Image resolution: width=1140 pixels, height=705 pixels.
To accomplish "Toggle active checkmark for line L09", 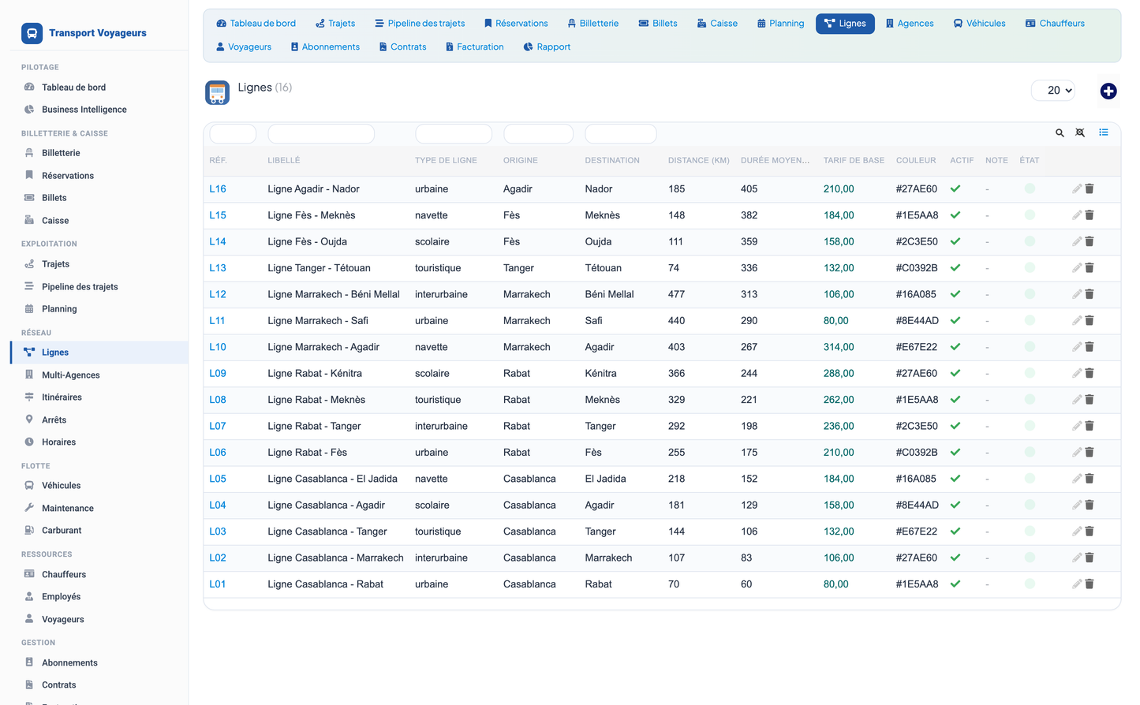I will pyautogui.click(x=955, y=373).
